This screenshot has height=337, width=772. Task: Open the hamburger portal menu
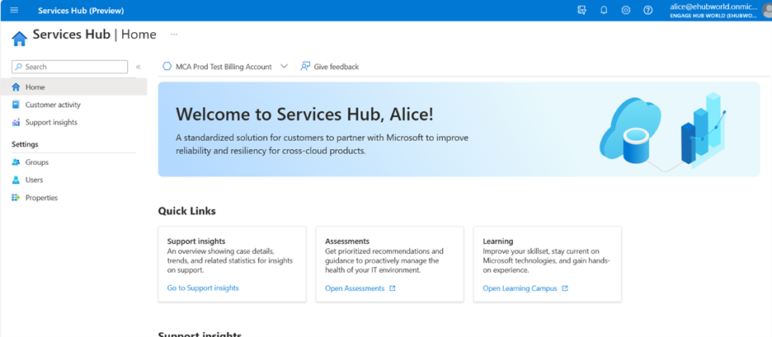(x=14, y=11)
